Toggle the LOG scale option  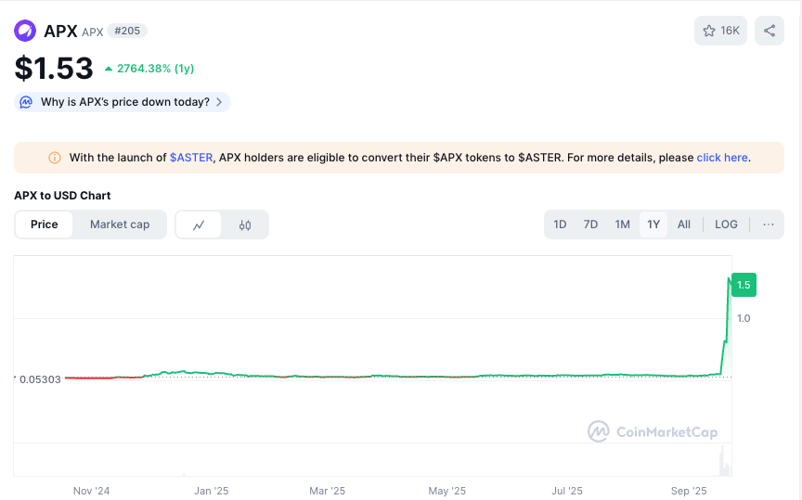click(x=726, y=224)
